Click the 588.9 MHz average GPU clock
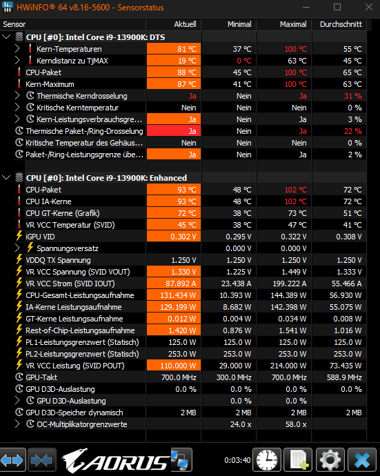Viewport: 380px width, 476px height. 344,377
